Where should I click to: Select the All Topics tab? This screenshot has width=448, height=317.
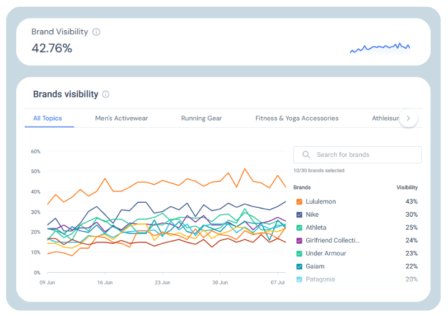click(x=48, y=118)
